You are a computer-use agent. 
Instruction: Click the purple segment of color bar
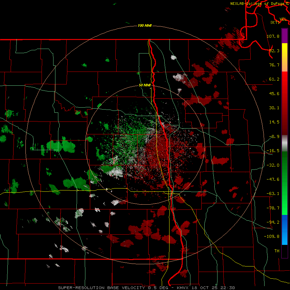[x=285, y=36]
